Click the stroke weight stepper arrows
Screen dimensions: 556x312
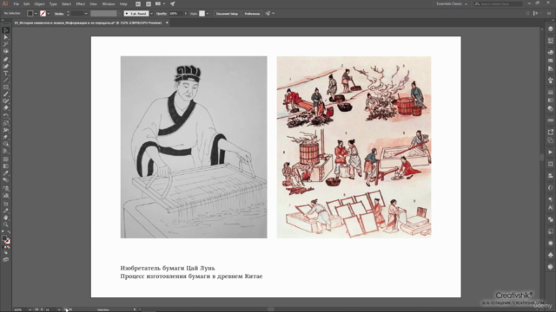[x=68, y=14]
